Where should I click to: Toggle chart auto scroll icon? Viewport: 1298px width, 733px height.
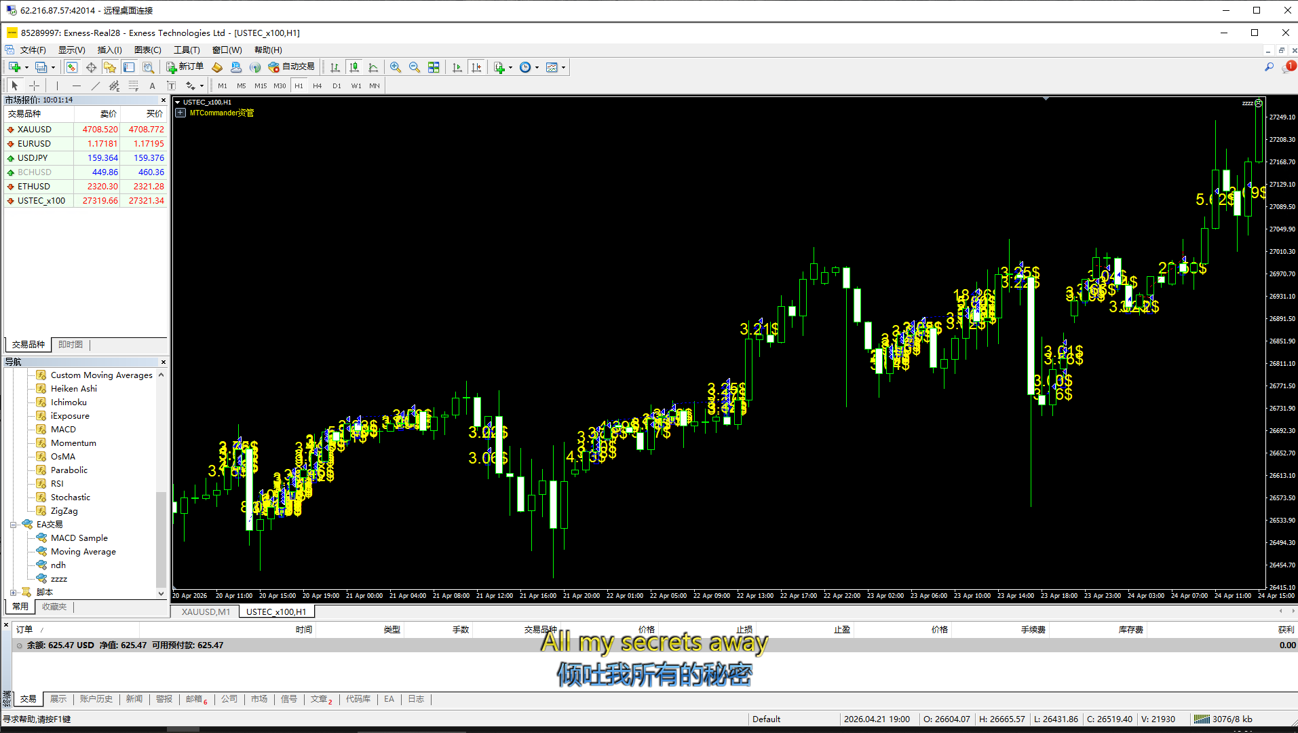coord(457,67)
